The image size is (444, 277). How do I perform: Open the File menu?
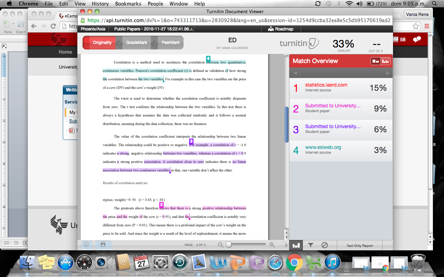[x=49, y=4]
